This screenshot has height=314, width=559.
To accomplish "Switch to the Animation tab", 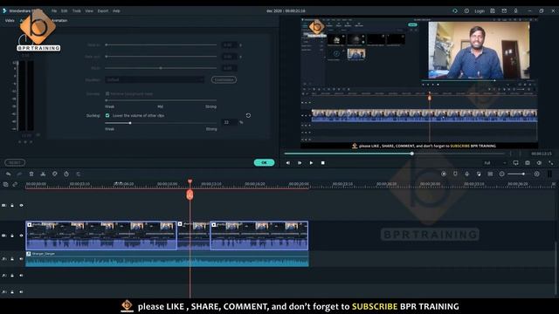I will (x=59, y=21).
